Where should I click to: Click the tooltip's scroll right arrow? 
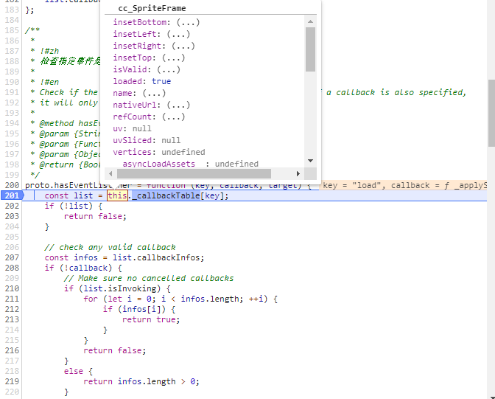tap(298, 173)
